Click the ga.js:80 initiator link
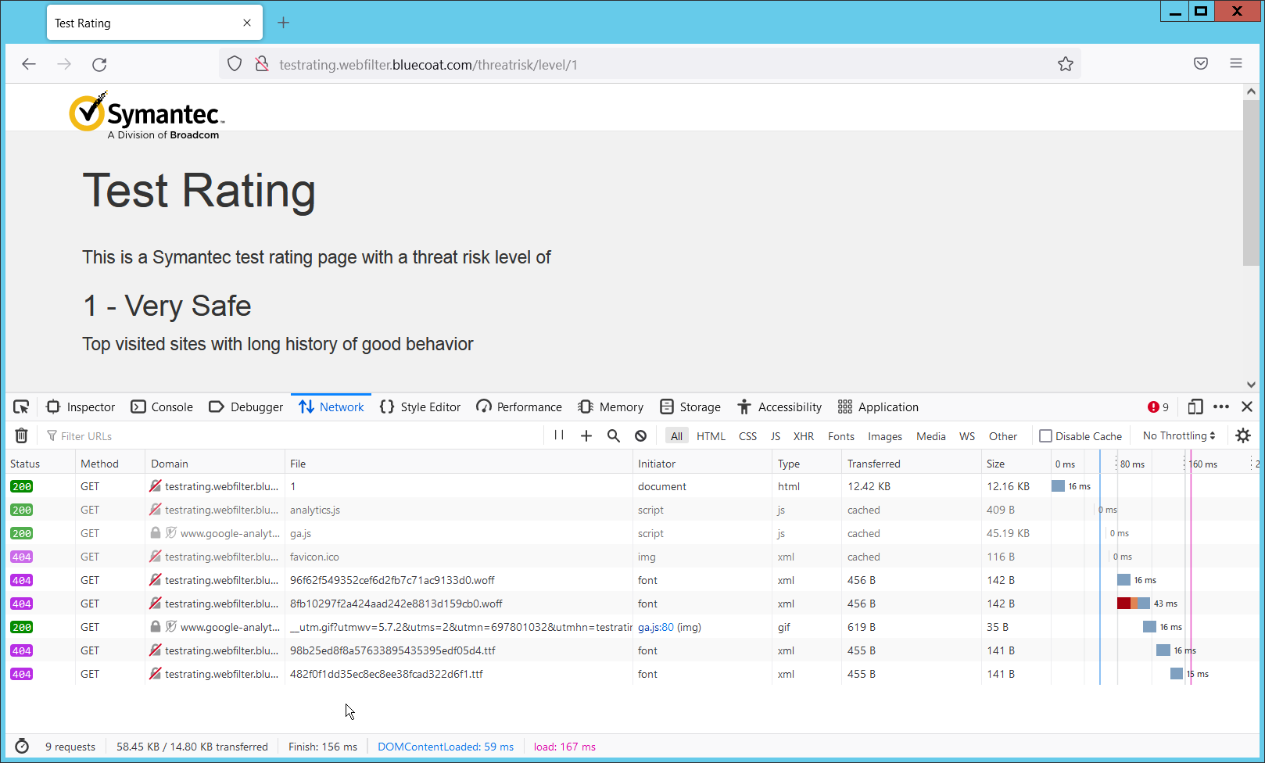This screenshot has height=763, width=1265. 656,627
